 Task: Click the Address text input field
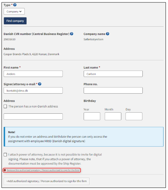pyautogui.click(x=33, y=116)
